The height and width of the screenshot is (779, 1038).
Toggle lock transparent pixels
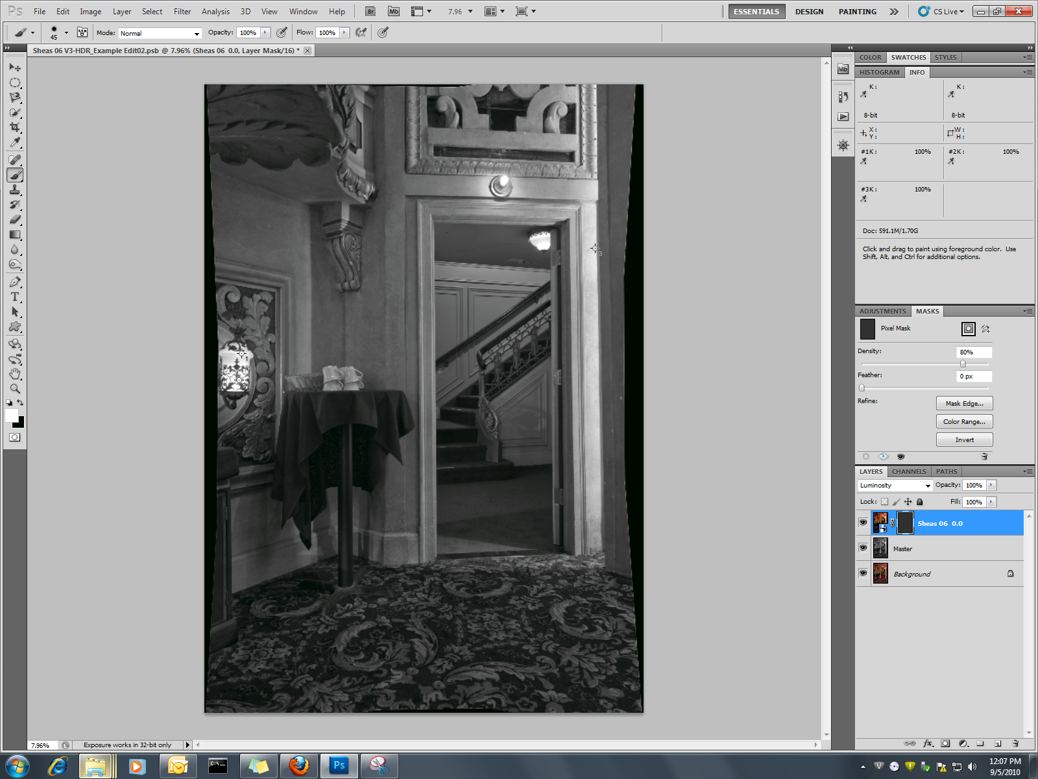point(884,502)
